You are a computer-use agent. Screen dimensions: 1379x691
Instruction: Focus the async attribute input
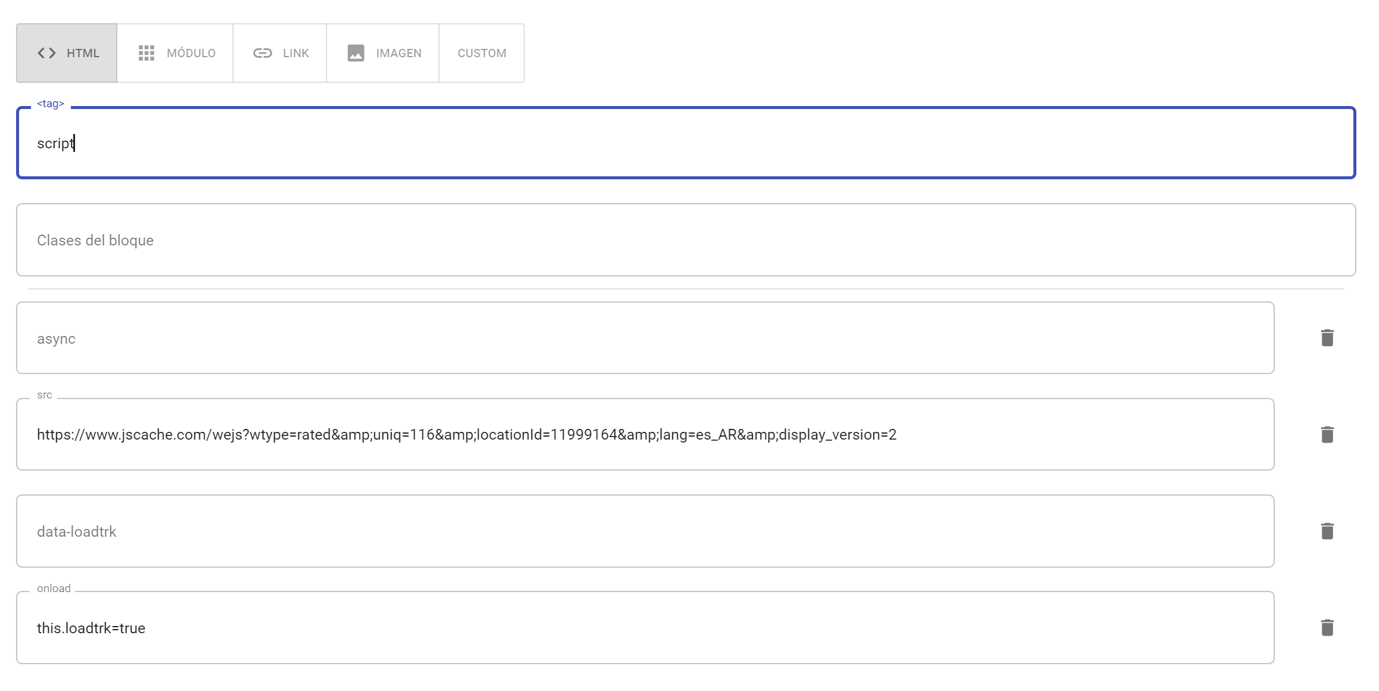(x=645, y=338)
